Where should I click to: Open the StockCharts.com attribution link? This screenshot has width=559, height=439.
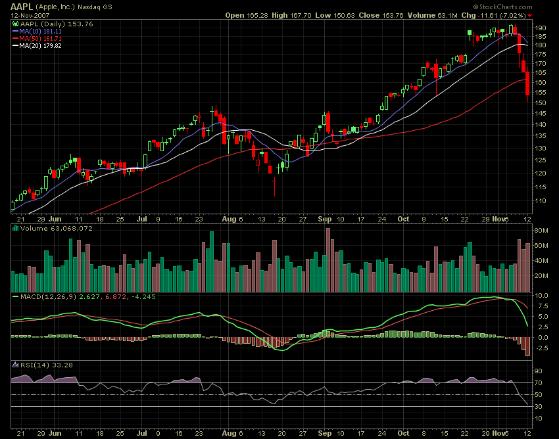502,7
